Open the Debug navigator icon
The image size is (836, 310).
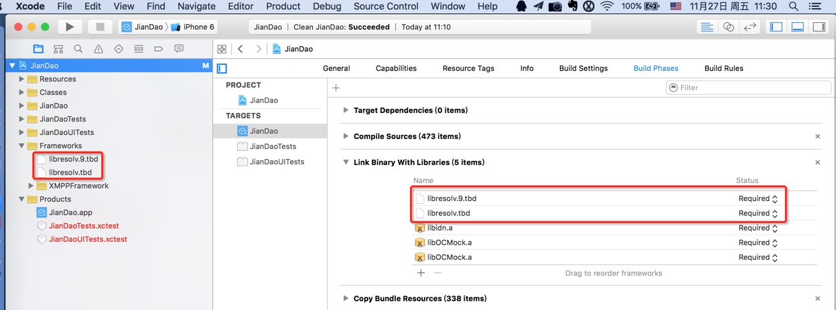pyautogui.click(x=139, y=49)
